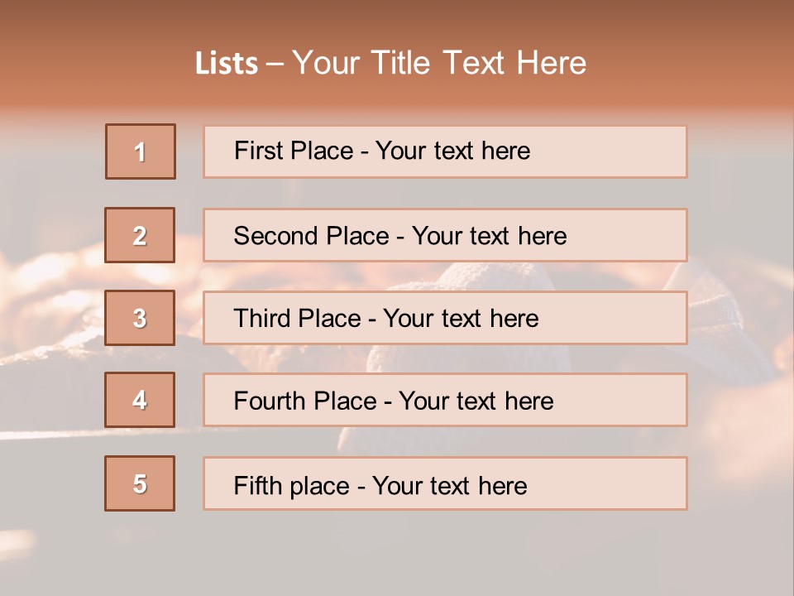Click the word "here" in the First Place row
The height and width of the screenshot is (596, 794).
pos(505,151)
